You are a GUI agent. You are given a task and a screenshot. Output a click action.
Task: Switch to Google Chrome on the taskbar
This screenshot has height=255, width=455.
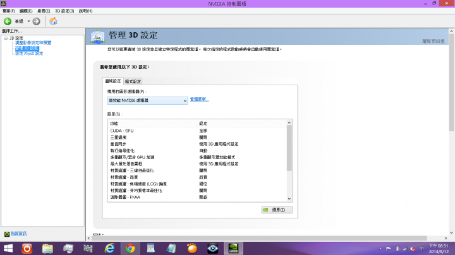pos(130,248)
